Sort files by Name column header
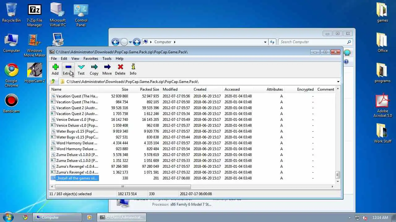396x222 pixels. point(74,89)
